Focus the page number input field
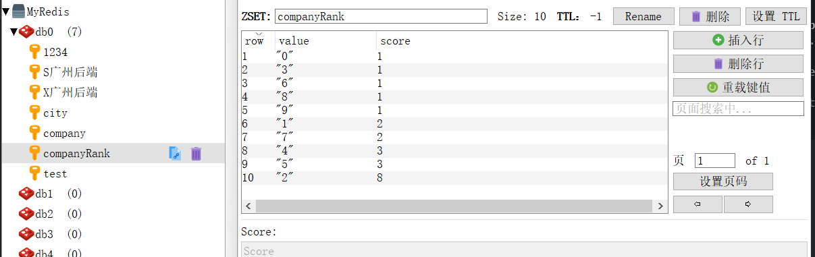Image resolution: width=815 pixels, height=257 pixels. pyautogui.click(x=714, y=161)
